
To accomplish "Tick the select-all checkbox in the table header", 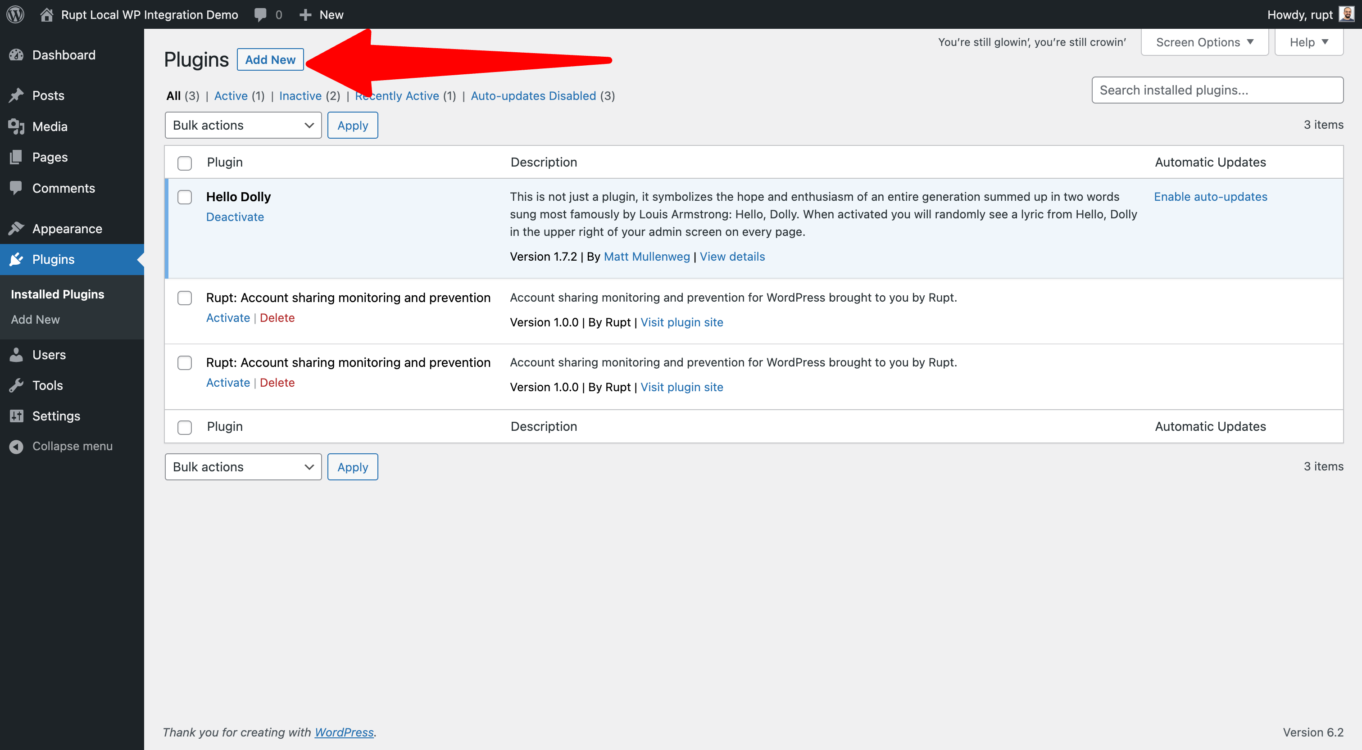I will (x=185, y=163).
